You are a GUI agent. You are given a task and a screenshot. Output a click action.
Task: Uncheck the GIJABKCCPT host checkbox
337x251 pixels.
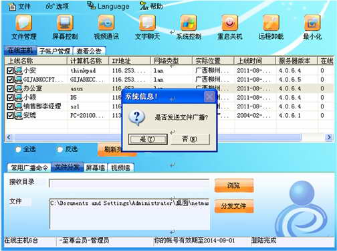click(10, 80)
